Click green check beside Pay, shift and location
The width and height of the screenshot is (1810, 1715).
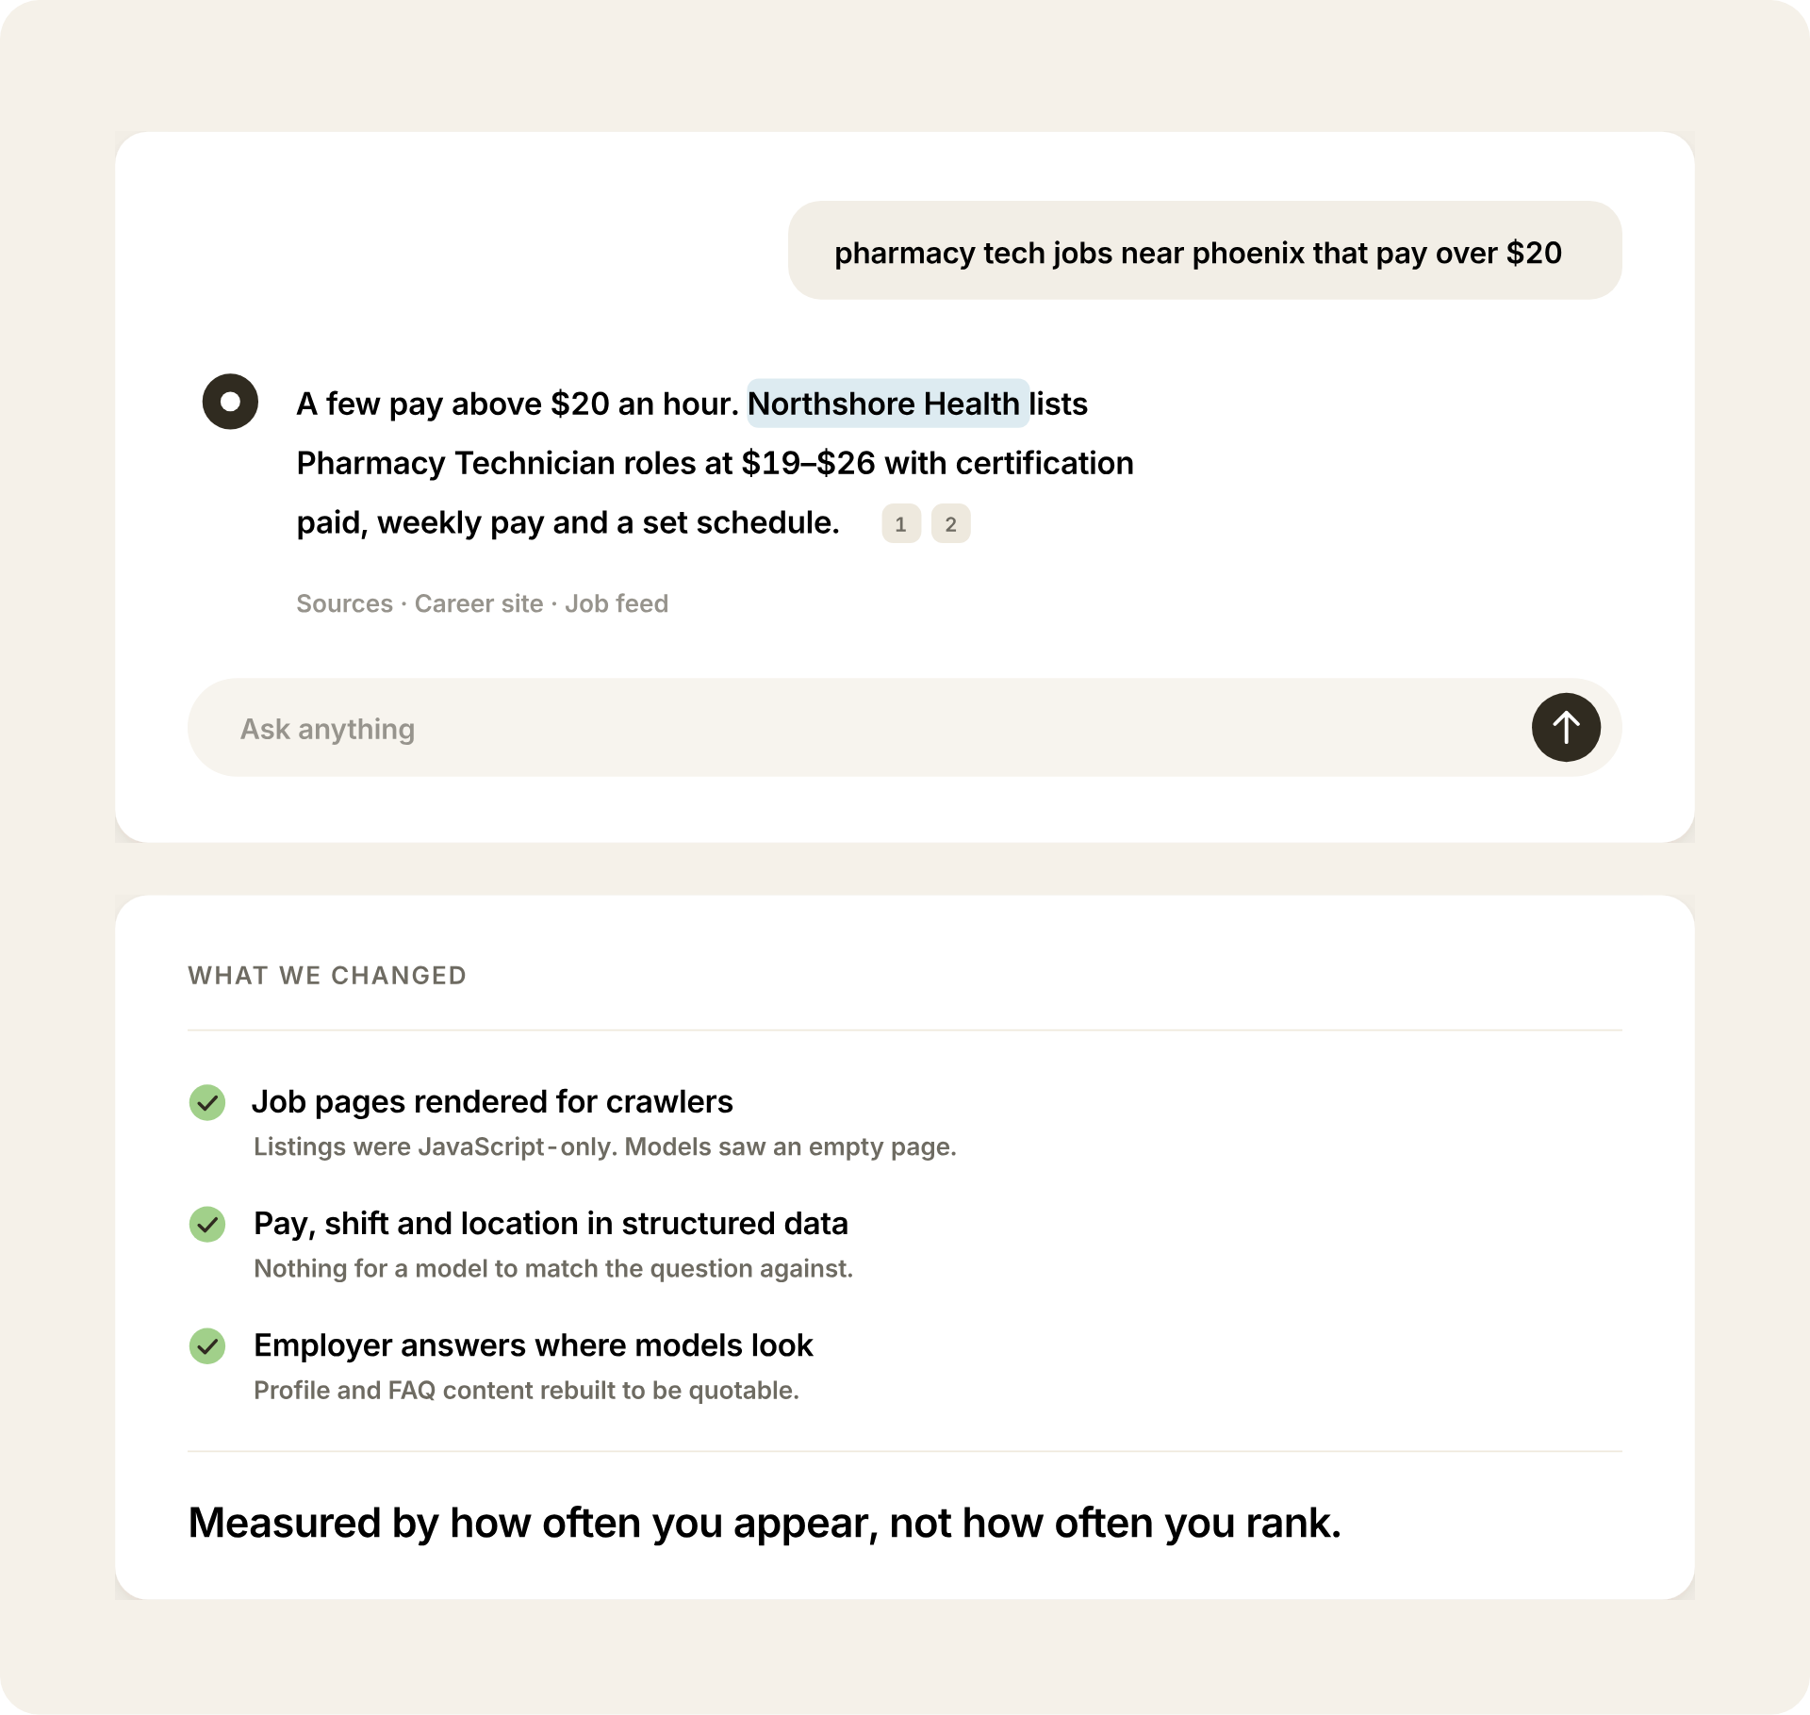tap(207, 1224)
